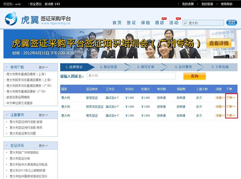Image resolution: width=241 pixels, height=179 pixels.
Task: Open 详细>> for 商务签证 row
Action: pyautogui.click(x=220, y=116)
